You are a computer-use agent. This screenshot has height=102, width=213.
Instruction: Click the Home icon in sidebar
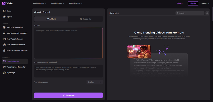[4, 11]
